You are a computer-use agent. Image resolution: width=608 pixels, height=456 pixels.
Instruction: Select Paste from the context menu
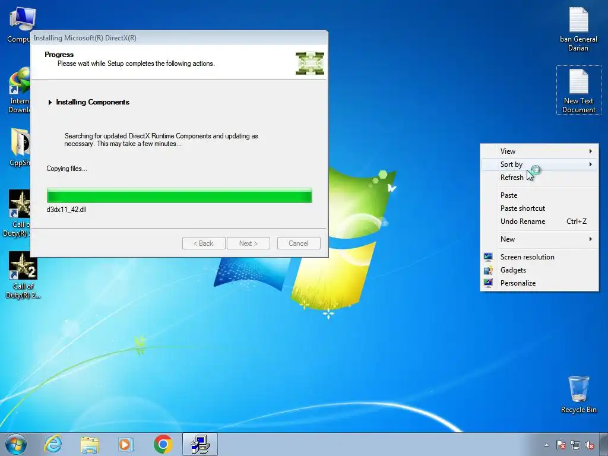[x=539, y=195]
